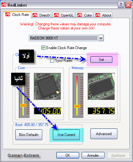Viewport: 133px width, 162px height.
Task: Go to the About tab
Action: click(x=103, y=15)
